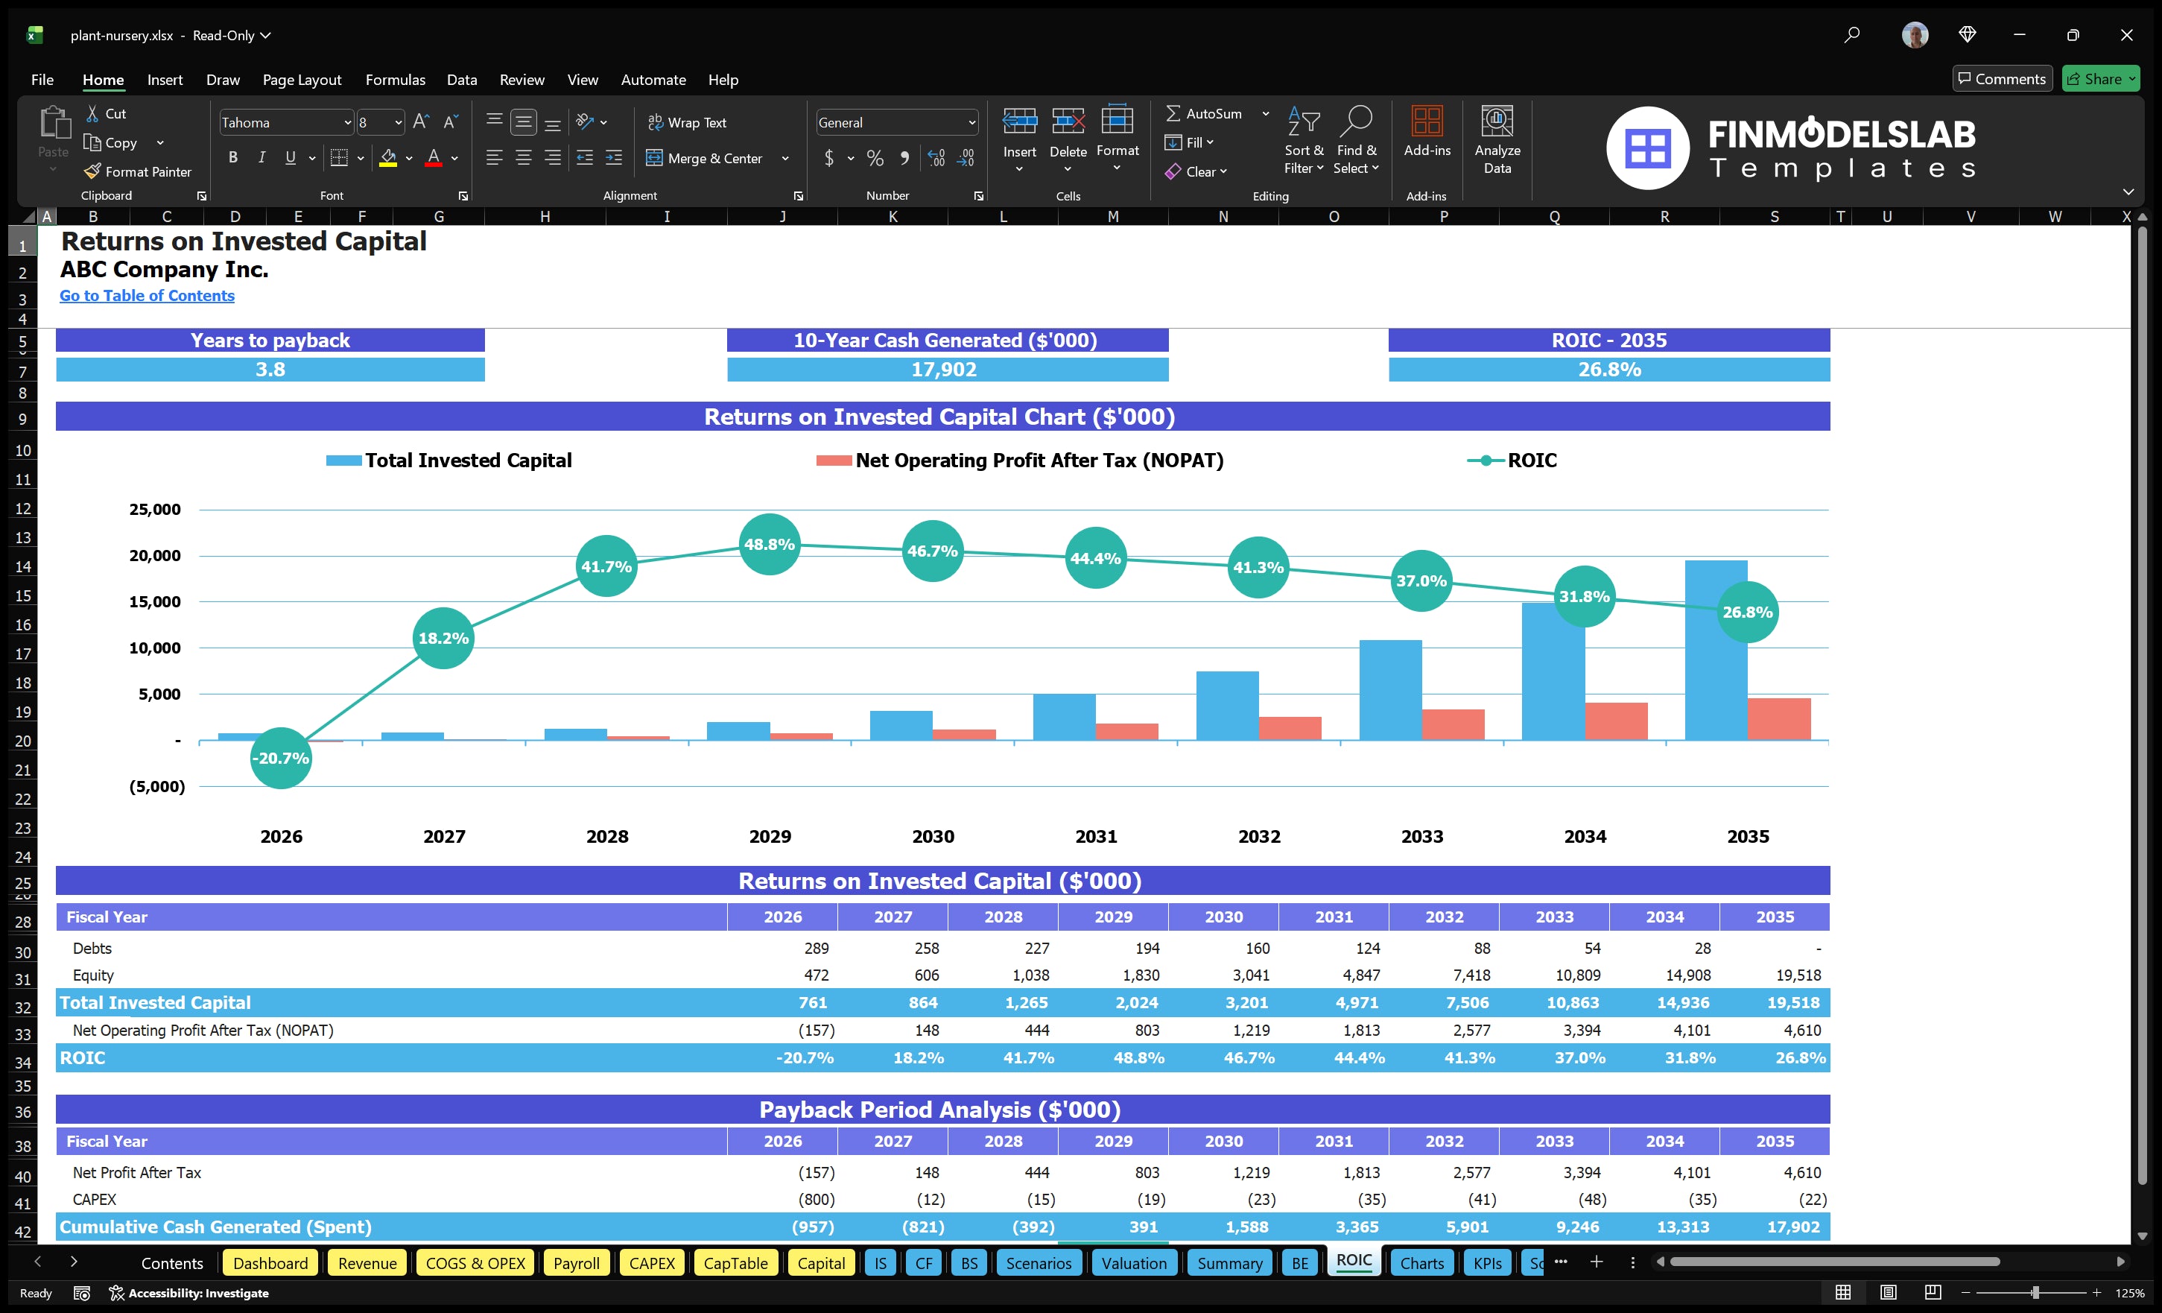Apply percent number format
2162x1313 pixels.
875,159
